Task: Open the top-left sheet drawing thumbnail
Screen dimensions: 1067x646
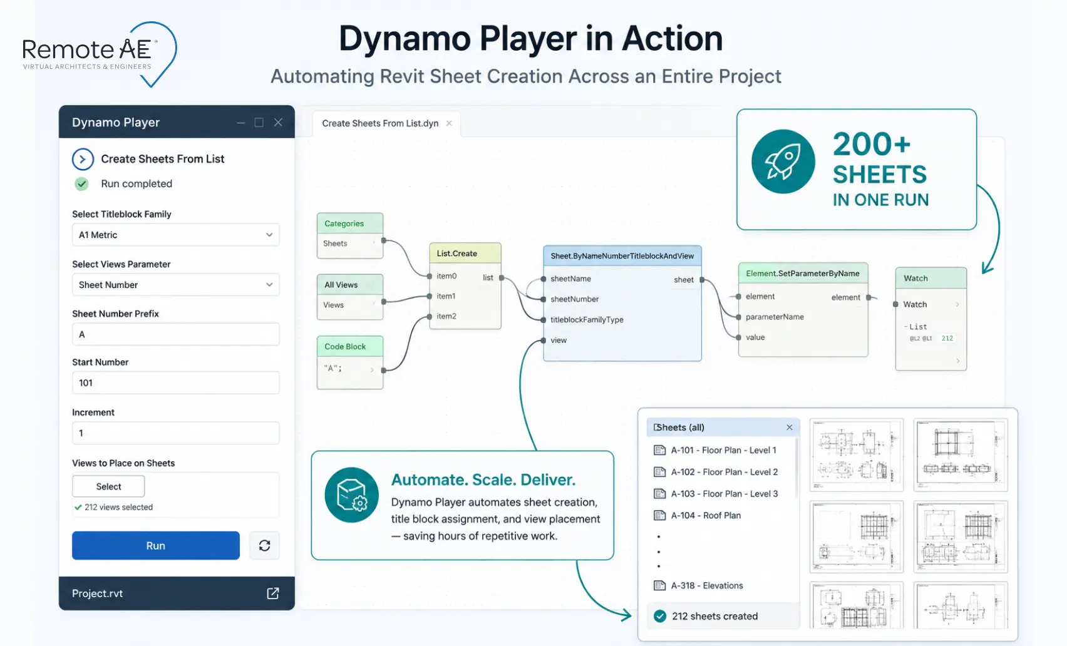Action: pyautogui.click(x=857, y=455)
